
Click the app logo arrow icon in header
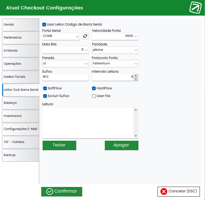click(x=195, y=8)
